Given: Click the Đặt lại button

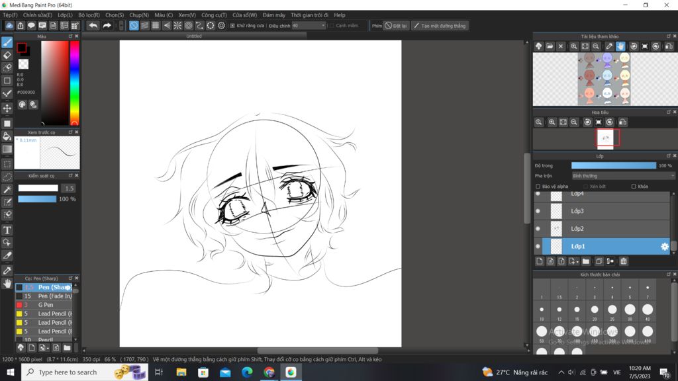Looking at the screenshot, I should [396, 26].
